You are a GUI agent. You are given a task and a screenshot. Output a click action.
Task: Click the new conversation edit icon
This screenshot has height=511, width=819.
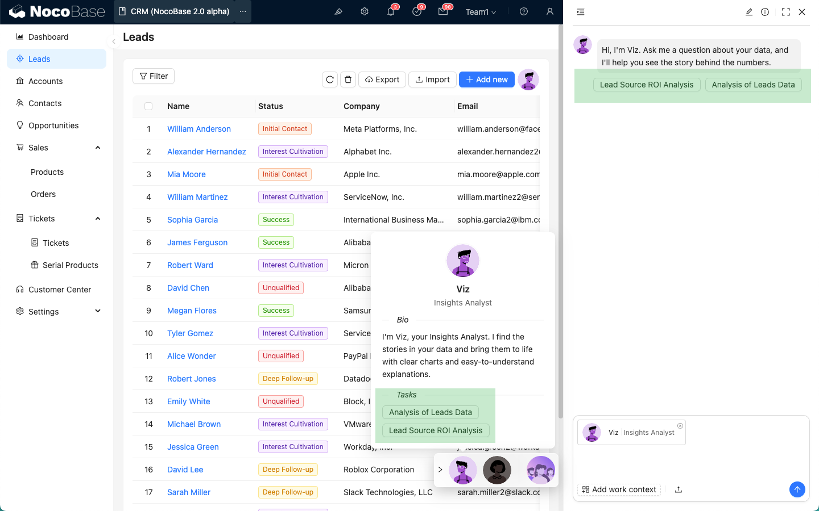(749, 12)
